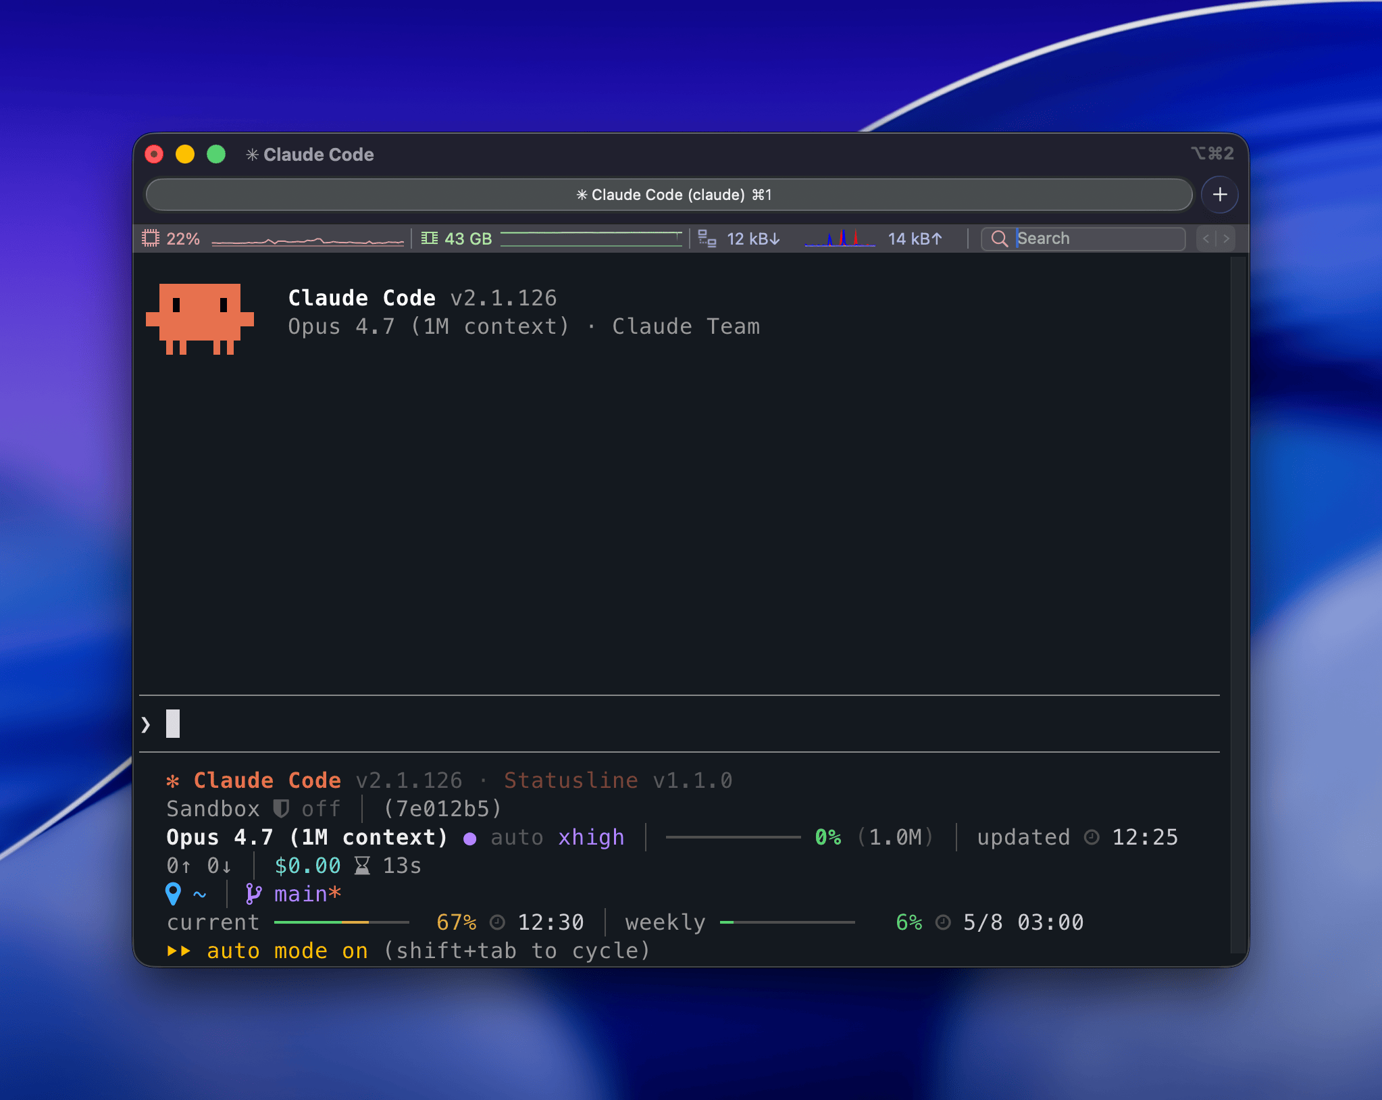Click the "12 kB↓" download value
Image resolution: width=1382 pixels, height=1100 pixels.
753,239
